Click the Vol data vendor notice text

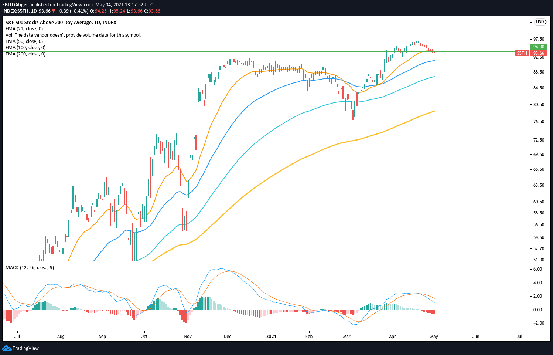(x=73, y=35)
